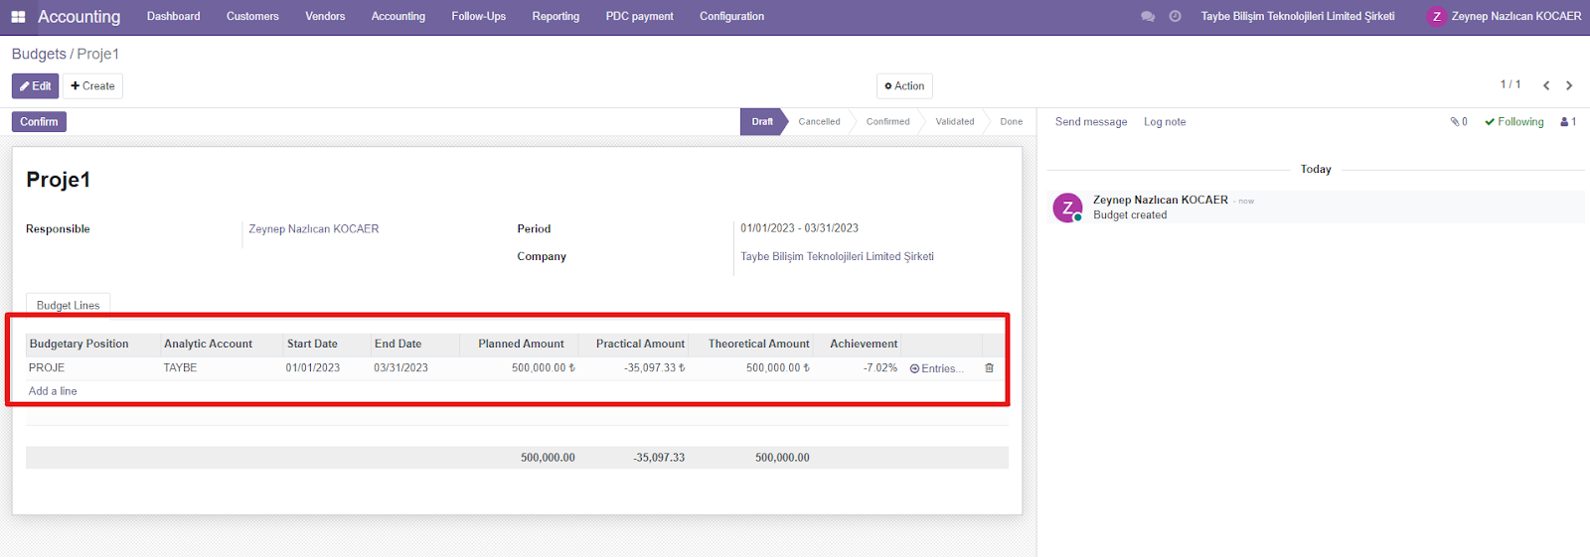This screenshot has width=1590, height=557.
Task: Confirm the budget
Action: click(39, 122)
